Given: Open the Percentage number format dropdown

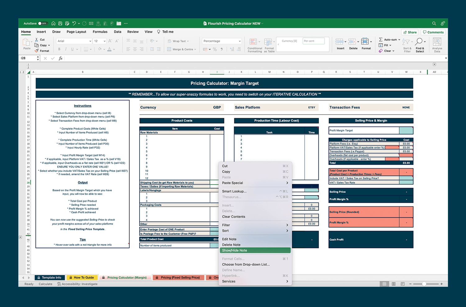Looking at the screenshot, I should [x=222, y=41].
